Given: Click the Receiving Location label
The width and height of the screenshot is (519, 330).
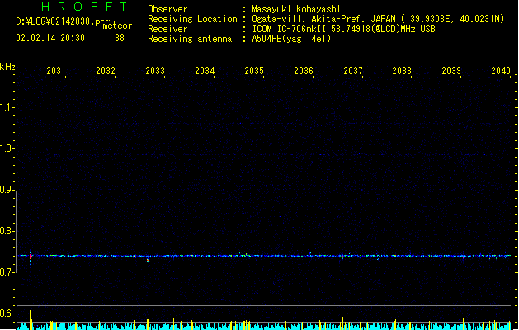Looking at the screenshot, I should tap(192, 19).
